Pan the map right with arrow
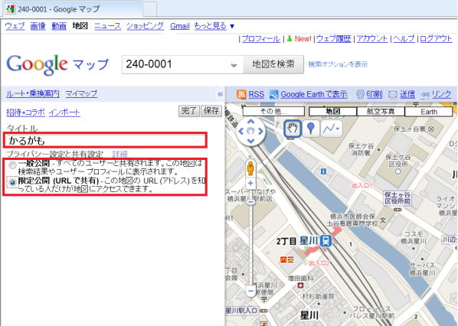This screenshot has width=458, height=326. click(260, 132)
